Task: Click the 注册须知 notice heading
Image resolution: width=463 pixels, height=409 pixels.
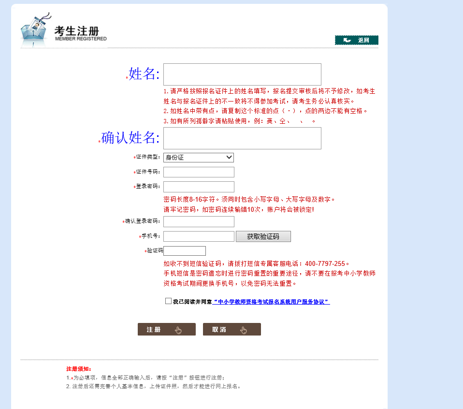Action: click(79, 369)
